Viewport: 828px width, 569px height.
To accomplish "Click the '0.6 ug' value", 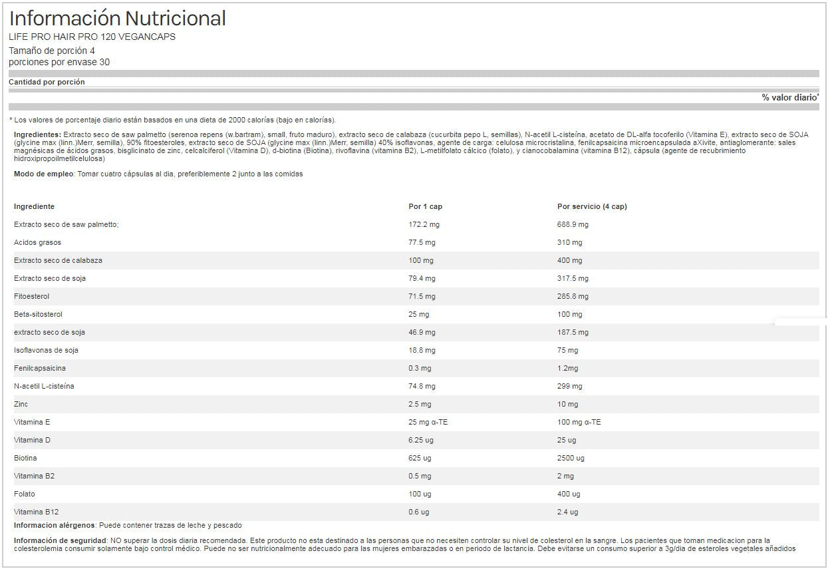I will (419, 512).
